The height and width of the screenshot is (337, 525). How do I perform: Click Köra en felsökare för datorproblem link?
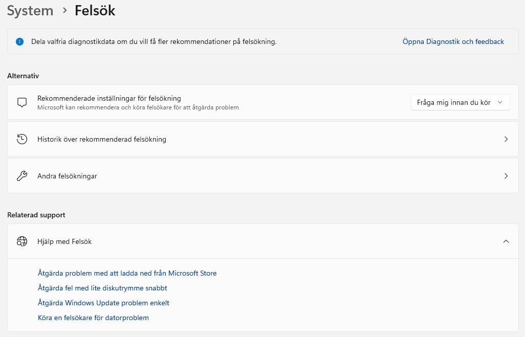click(x=94, y=318)
